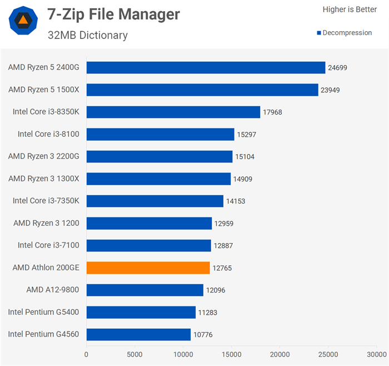
Task: Click the Intel Core i3-7350K label
Action: click(46, 201)
